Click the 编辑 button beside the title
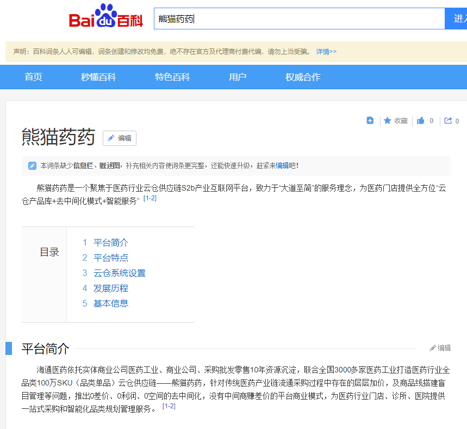Image resolution: width=467 pixels, height=429 pixels. click(120, 138)
